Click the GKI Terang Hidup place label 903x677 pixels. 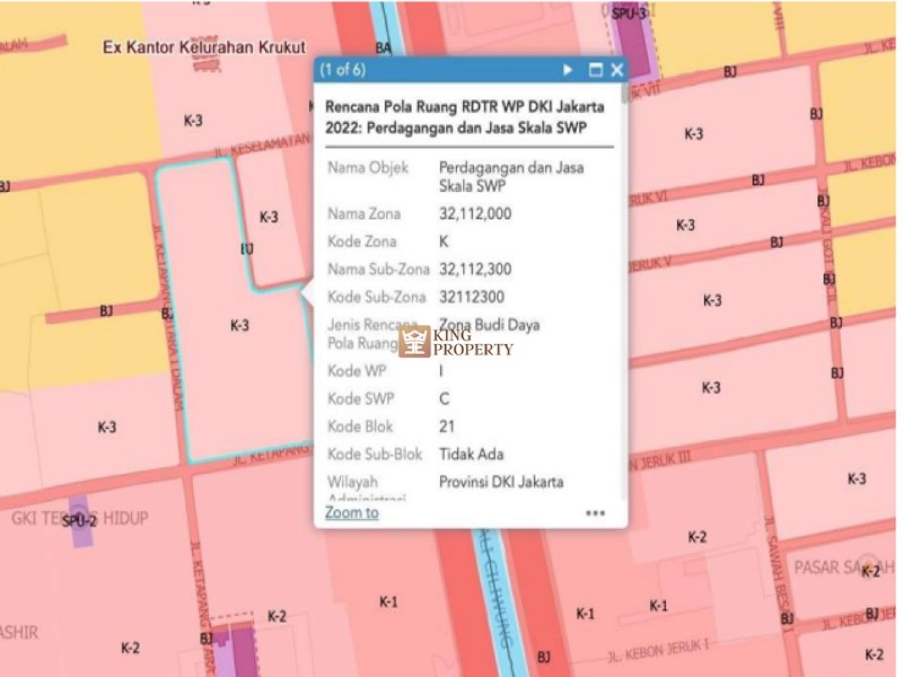coord(80,518)
